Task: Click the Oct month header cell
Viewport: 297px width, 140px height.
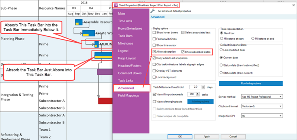Action: pyautogui.click(x=84, y=14)
